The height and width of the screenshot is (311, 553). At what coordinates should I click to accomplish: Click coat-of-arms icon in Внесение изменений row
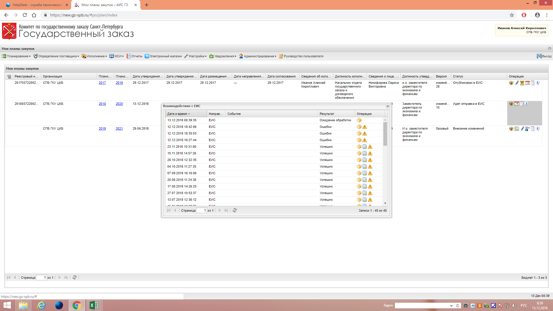point(511,129)
